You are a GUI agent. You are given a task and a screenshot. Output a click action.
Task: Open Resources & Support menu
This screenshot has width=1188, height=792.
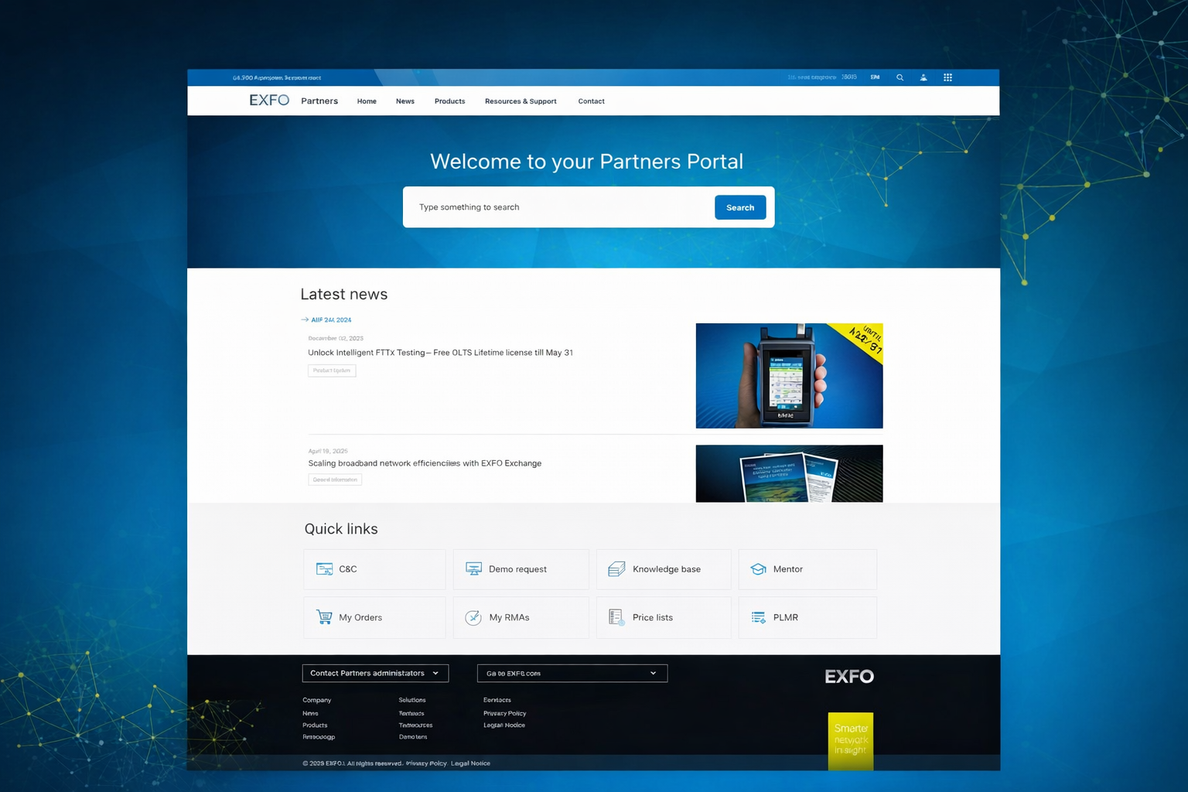521,101
